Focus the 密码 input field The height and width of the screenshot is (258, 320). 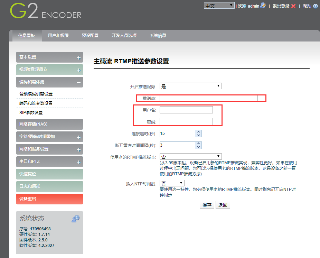186,121
